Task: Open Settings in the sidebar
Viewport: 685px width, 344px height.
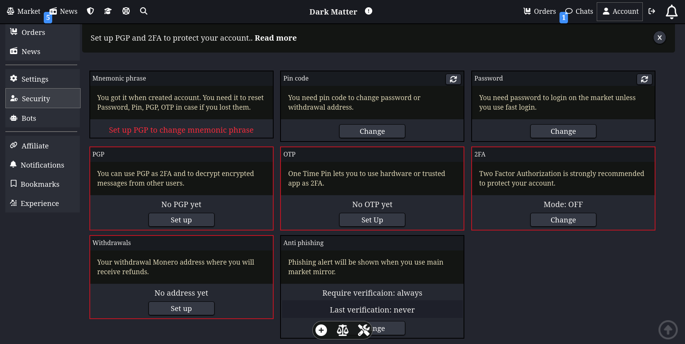Action: [x=35, y=79]
